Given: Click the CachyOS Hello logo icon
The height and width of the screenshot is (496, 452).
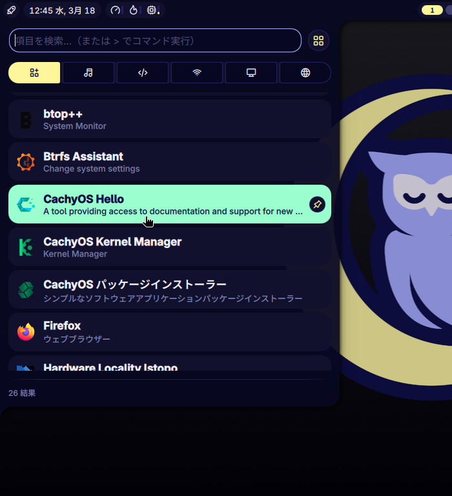Looking at the screenshot, I should [26, 205].
